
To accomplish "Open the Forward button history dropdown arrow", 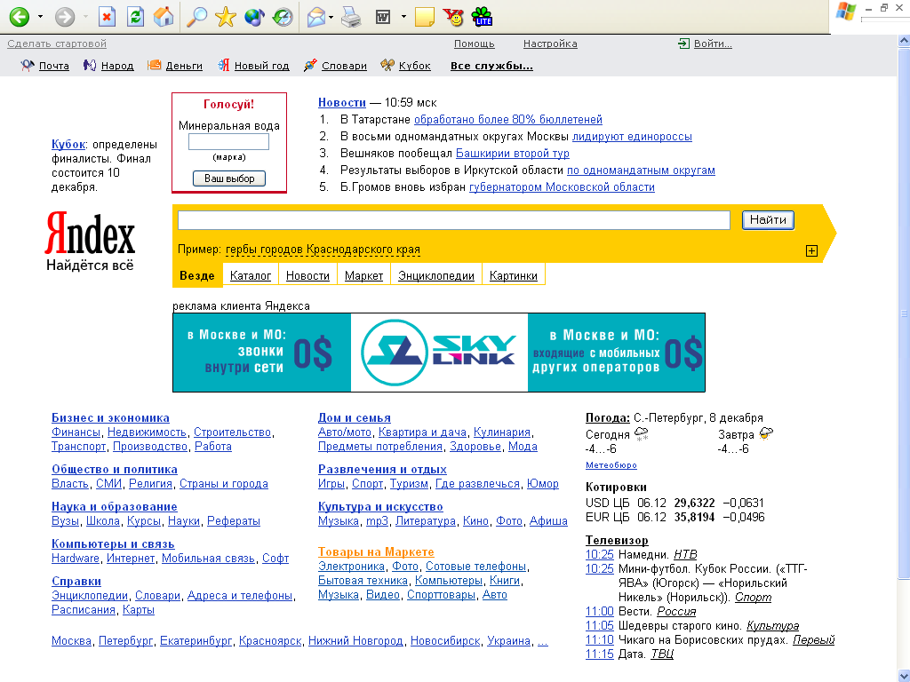I will (85, 17).
